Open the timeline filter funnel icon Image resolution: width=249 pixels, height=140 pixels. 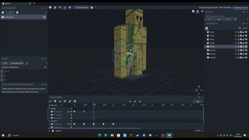coord(55,101)
